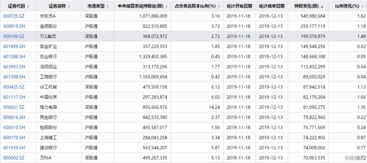Open the 601899.SH stock link
Image resolution: width=367 pixels, height=163 pixels.
click(x=14, y=47)
